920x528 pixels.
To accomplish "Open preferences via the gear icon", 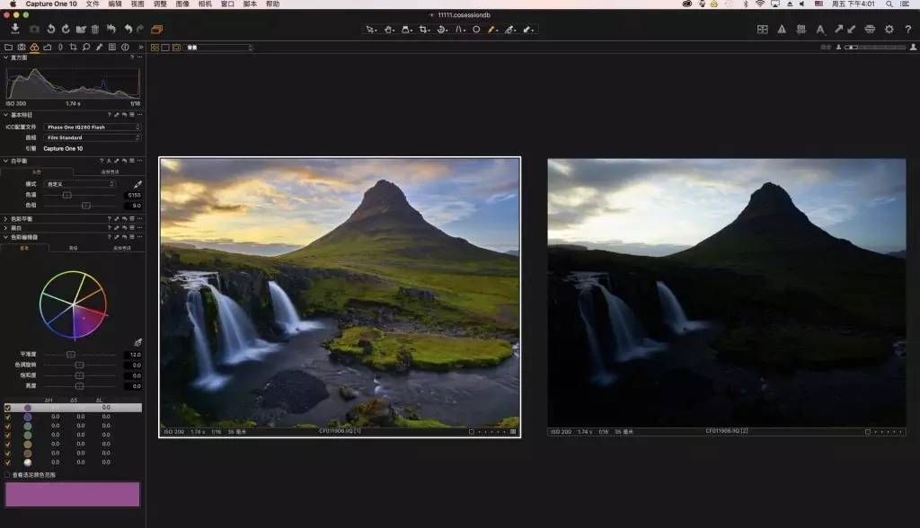I will point(889,29).
